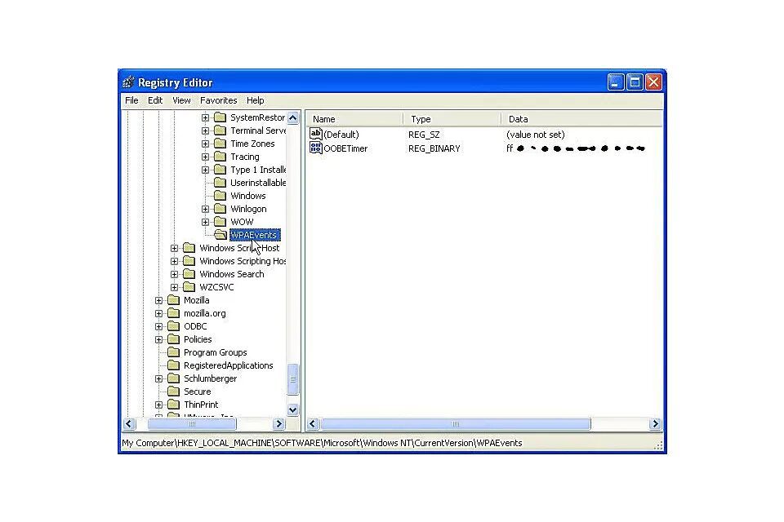Click the values pane scroll right arrow
Screen dimensions: 784x522
[x=655, y=424]
